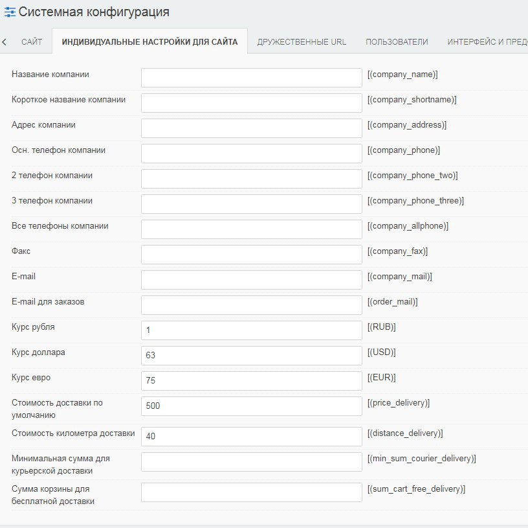Focus the free delivery cart sum field
This screenshot has height=528, width=528.
click(251, 492)
